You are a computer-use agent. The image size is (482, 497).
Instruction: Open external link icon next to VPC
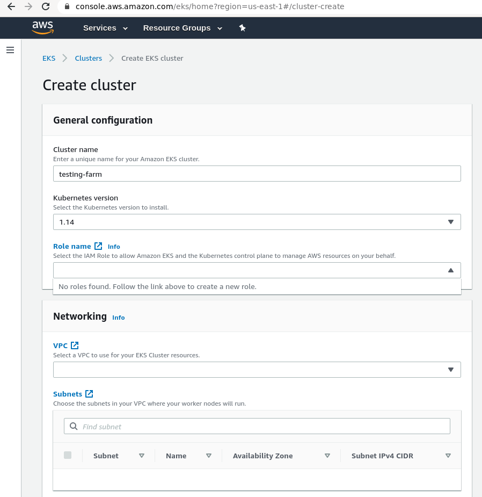pos(75,345)
